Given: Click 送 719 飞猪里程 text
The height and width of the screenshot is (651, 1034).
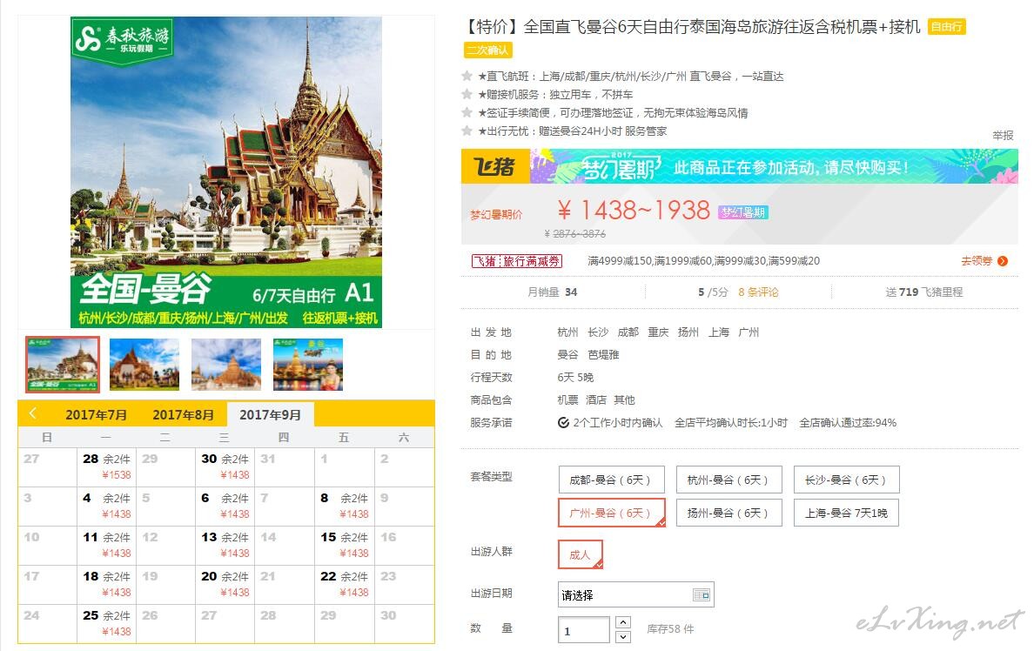Looking at the screenshot, I should point(923,292).
